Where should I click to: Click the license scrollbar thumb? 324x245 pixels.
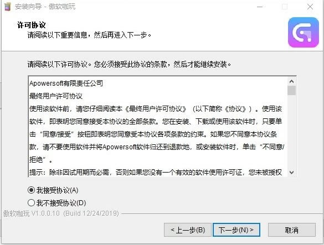click(291, 90)
